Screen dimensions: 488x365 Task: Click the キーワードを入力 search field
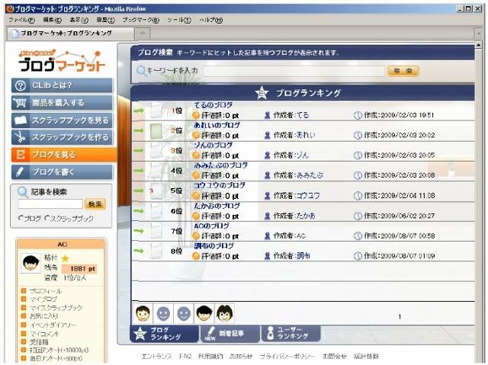click(294, 71)
